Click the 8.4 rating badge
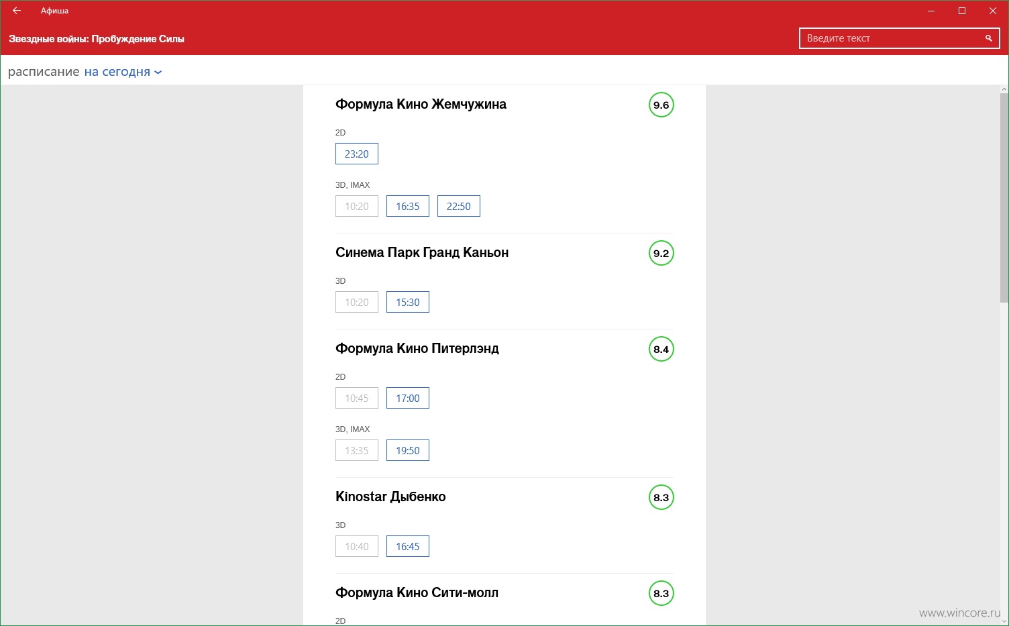This screenshot has width=1009, height=626. click(661, 349)
